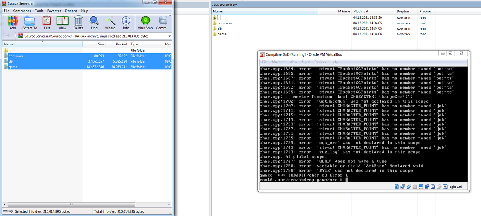Start VirusScan on the archive

(145, 23)
